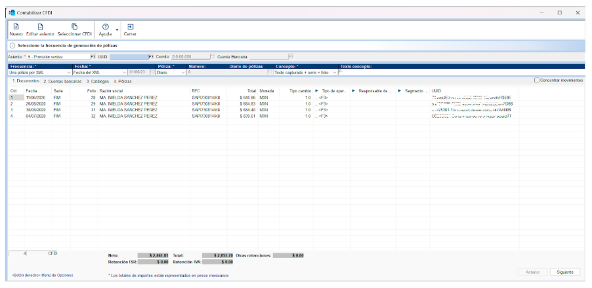
Task: Open the Concepto dropdown list
Action: click(x=335, y=72)
